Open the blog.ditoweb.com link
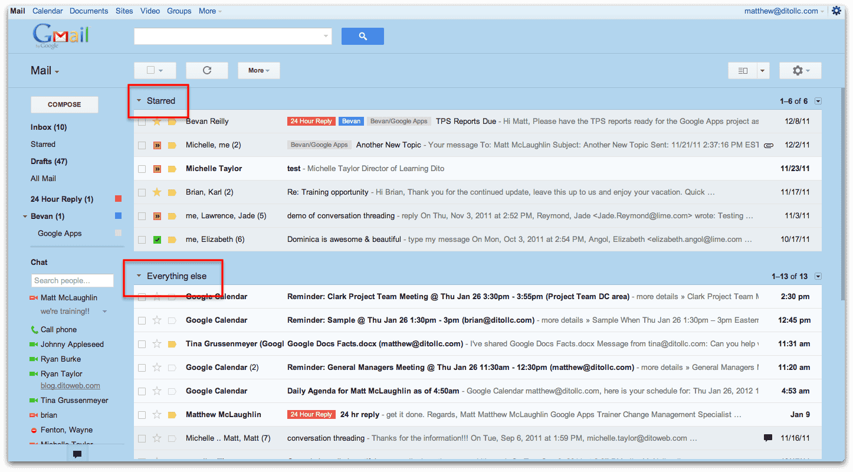This screenshot has height=472, width=853. point(70,385)
